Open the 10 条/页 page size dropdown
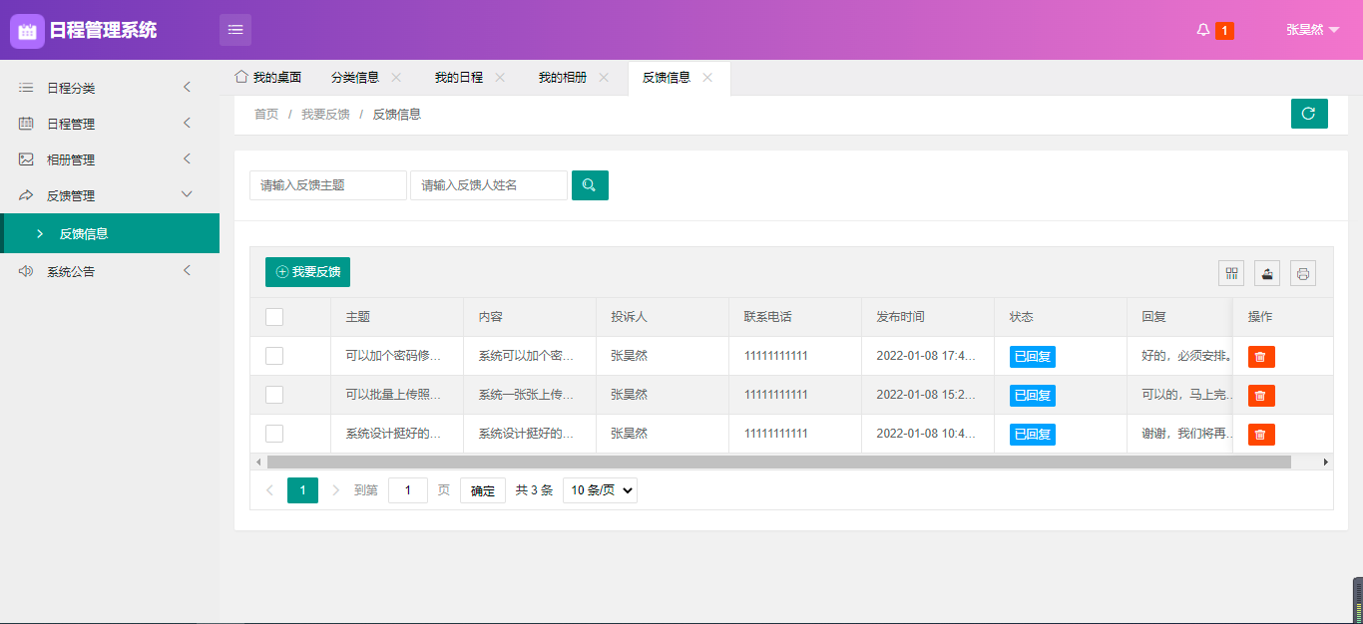Viewport: 1363px width, 624px height. [600, 490]
